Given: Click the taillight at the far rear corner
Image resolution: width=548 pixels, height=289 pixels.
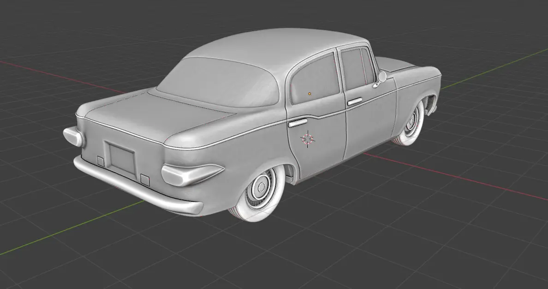Looking at the screenshot, I should click(x=74, y=137).
